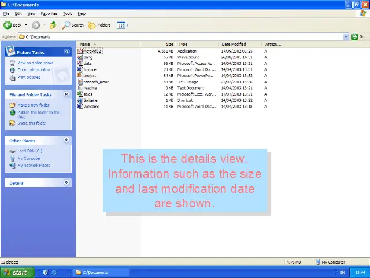
Task: Go up one folder level
Action: 53,25
